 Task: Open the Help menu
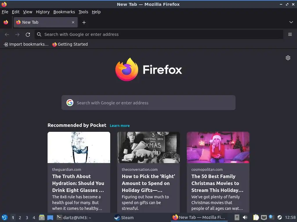pyautogui.click(x=96, y=12)
